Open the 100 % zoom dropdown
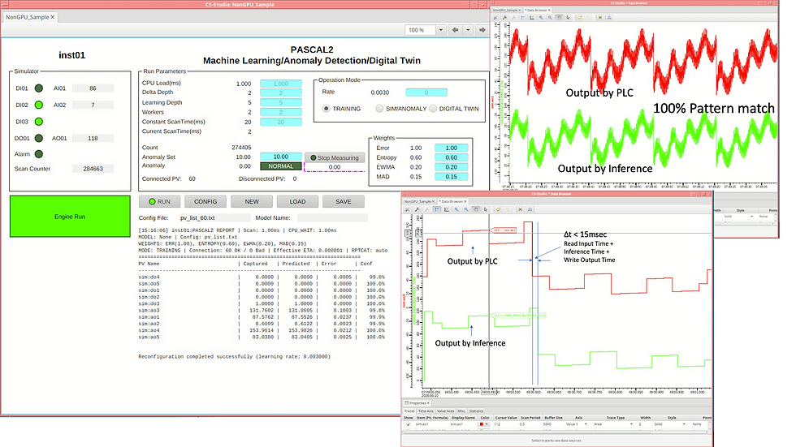The width and height of the screenshot is (796, 447). [x=440, y=30]
